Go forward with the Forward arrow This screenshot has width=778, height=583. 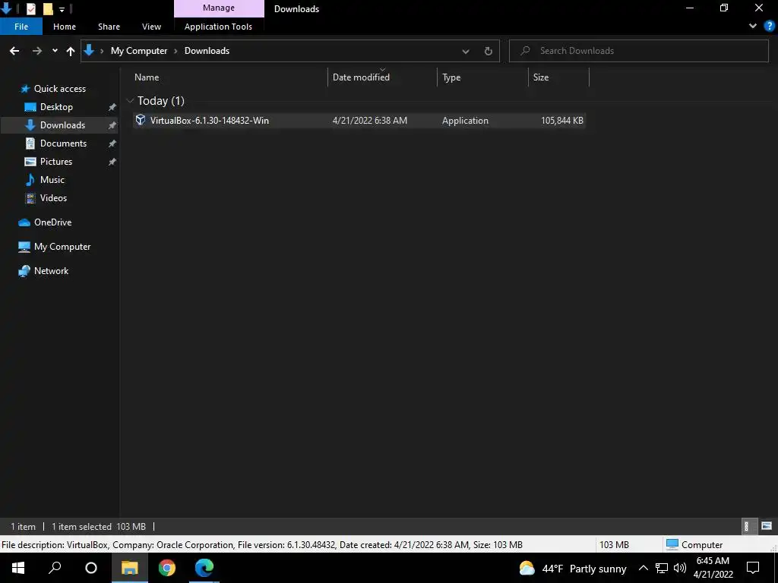point(37,51)
